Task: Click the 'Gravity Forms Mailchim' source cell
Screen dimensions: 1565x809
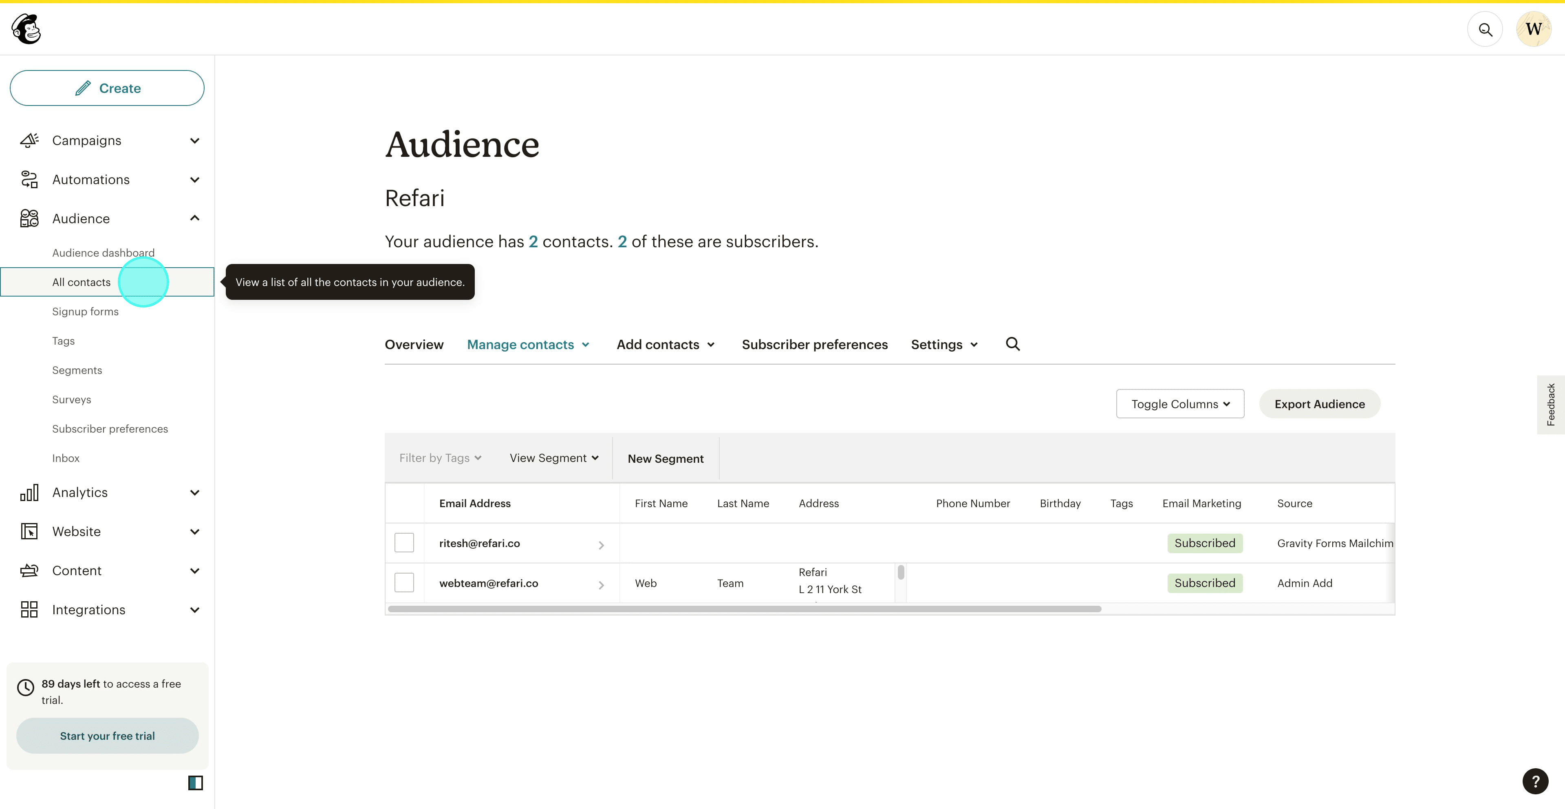Action: click(x=1336, y=543)
